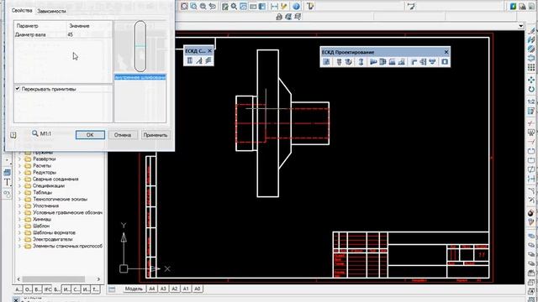Expand the Сварные соединения folder
The width and height of the screenshot is (538, 302).
tap(19, 179)
